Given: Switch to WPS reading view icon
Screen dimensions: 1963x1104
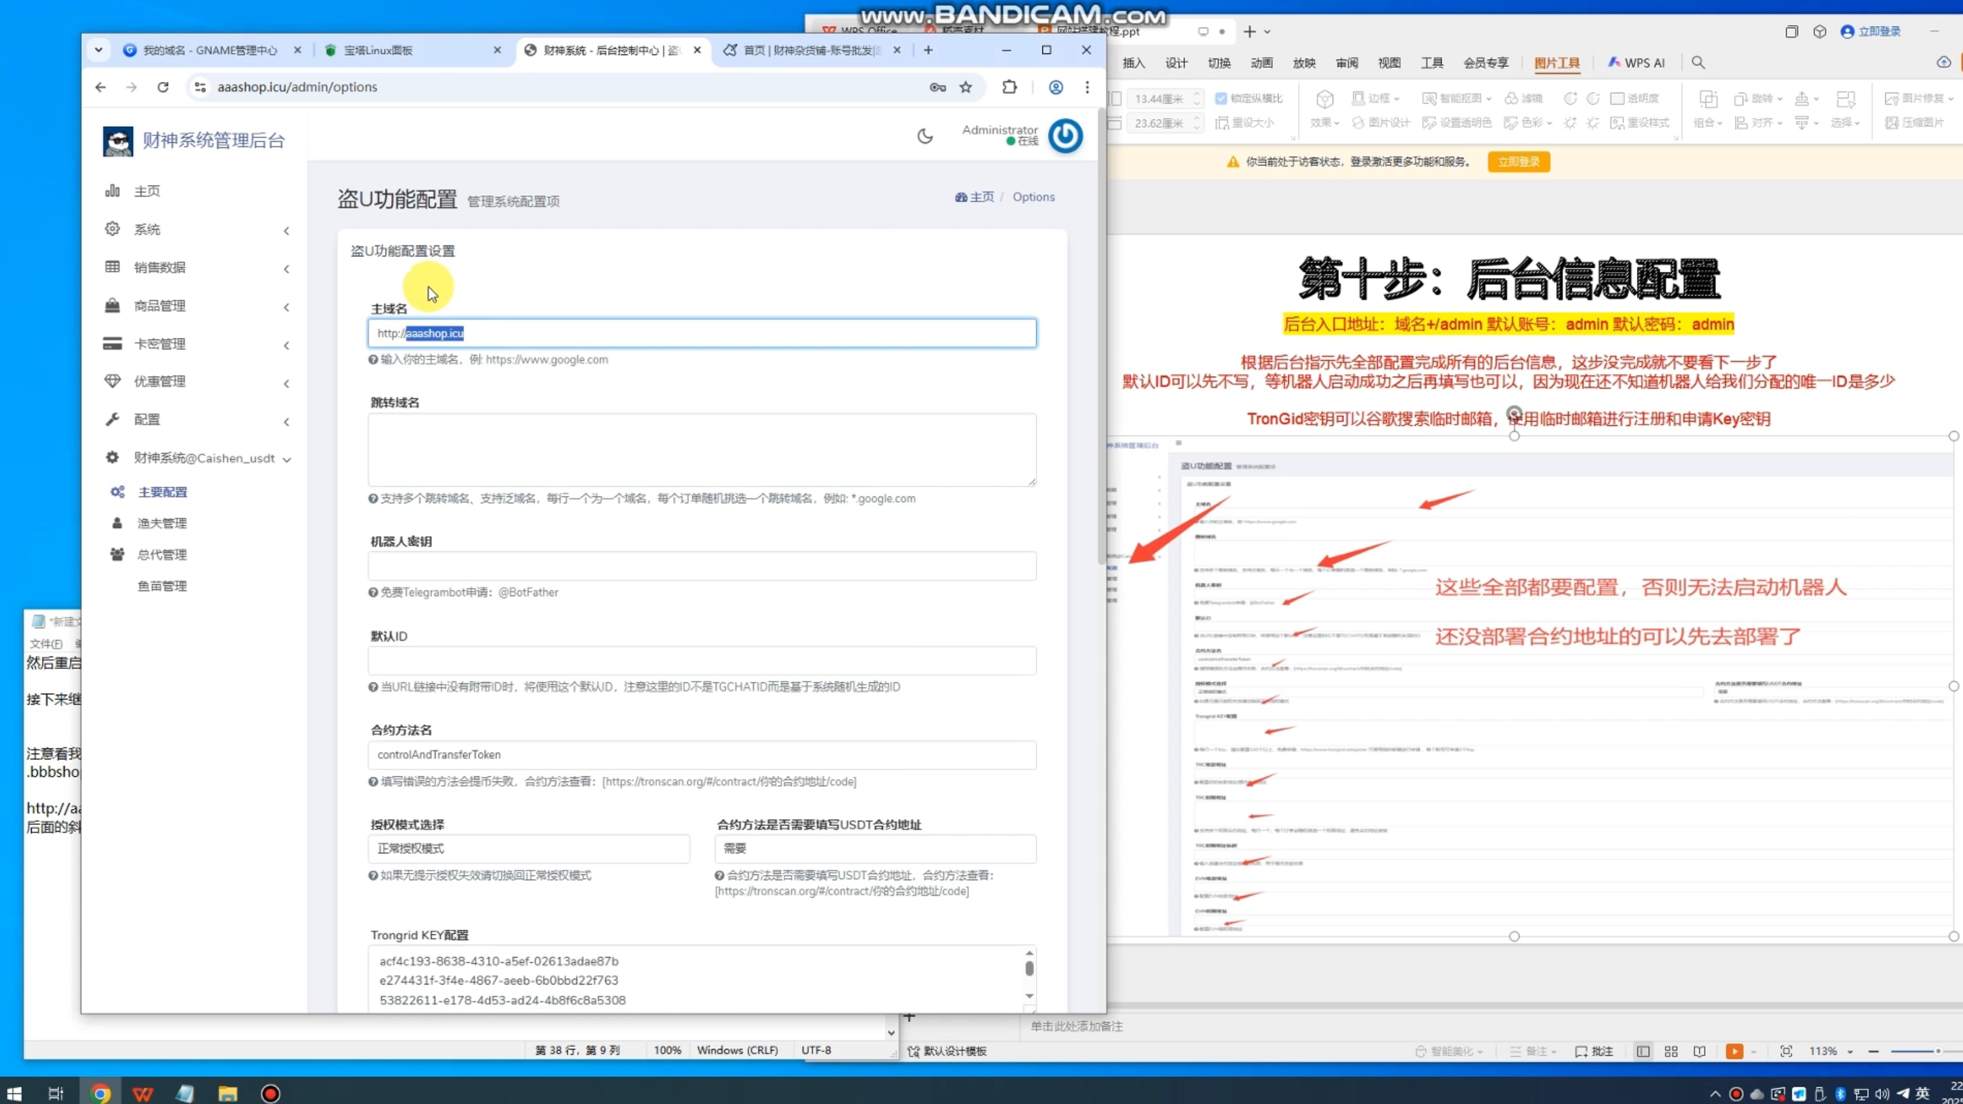Looking at the screenshot, I should coord(1699,1051).
